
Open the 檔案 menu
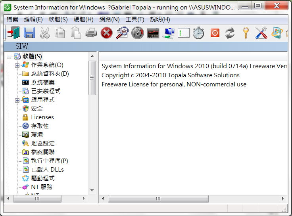click(12, 19)
